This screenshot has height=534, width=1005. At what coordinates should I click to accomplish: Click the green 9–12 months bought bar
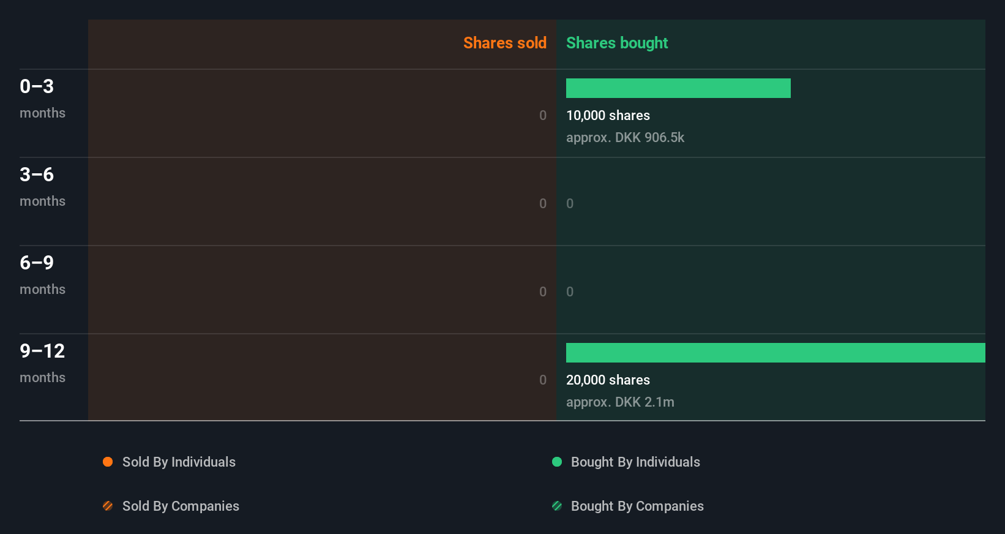(775, 353)
